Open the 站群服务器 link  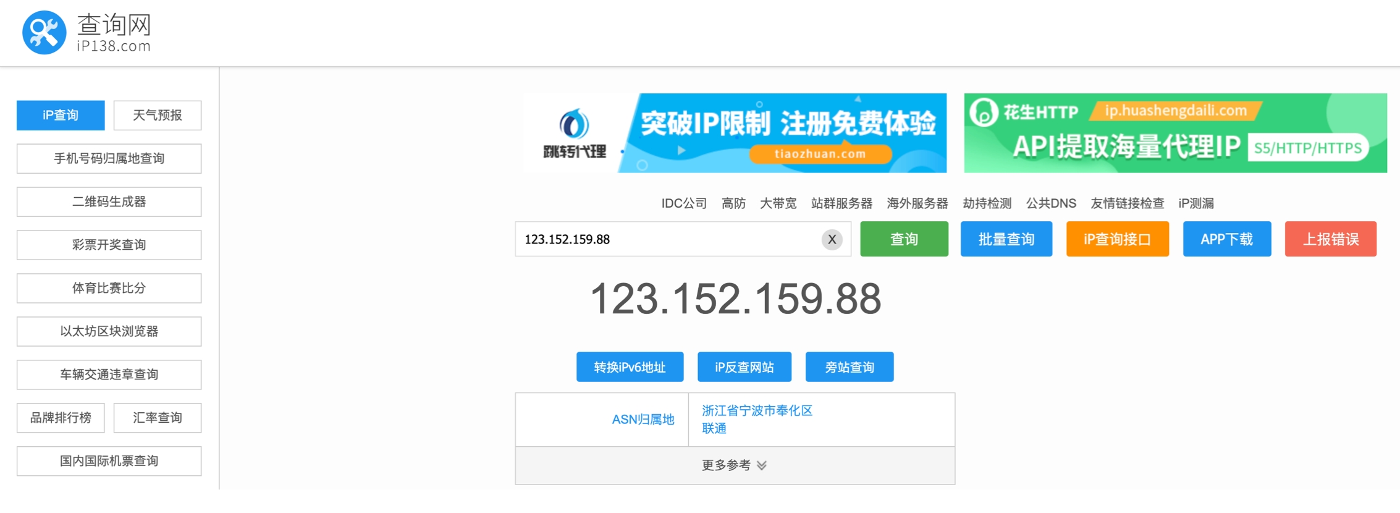pos(841,203)
